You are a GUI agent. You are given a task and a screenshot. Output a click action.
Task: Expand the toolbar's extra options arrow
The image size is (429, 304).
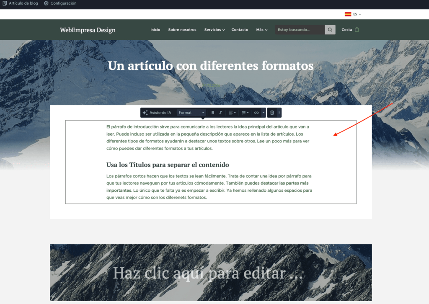pyautogui.click(x=264, y=113)
